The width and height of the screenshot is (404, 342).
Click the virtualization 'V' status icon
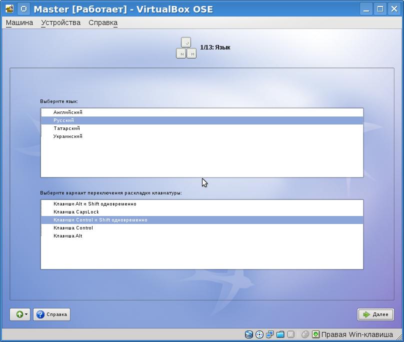click(x=290, y=334)
